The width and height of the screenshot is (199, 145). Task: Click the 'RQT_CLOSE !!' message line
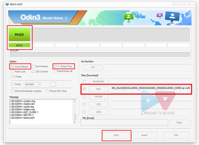tap(24, 112)
